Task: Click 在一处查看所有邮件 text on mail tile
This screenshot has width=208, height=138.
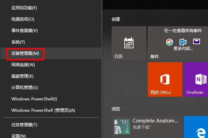Action: [x=183, y=31]
